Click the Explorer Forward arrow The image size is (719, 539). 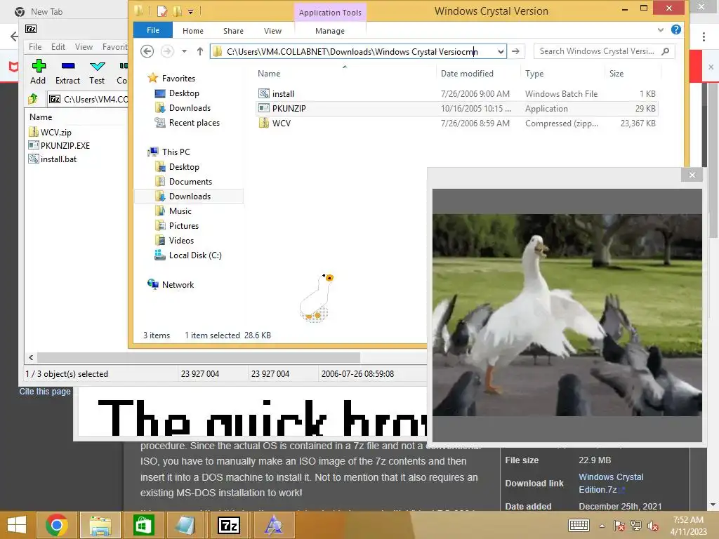[x=167, y=51]
